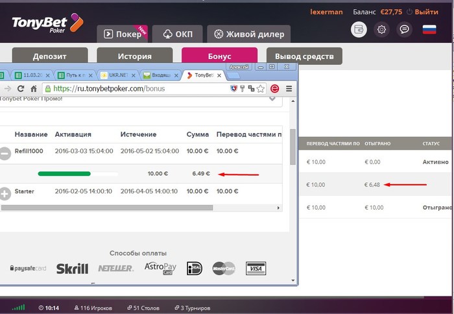Switch to the Входящие mail tab
This screenshot has width=454, height=314.
click(160, 75)
